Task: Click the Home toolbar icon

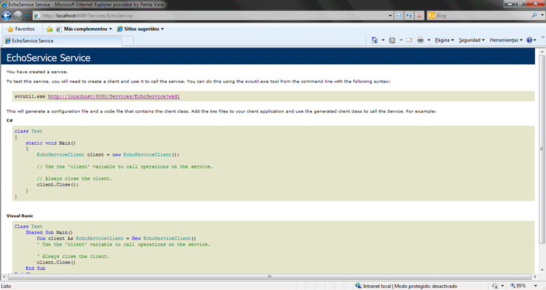Action: click(x=375, y=40)
